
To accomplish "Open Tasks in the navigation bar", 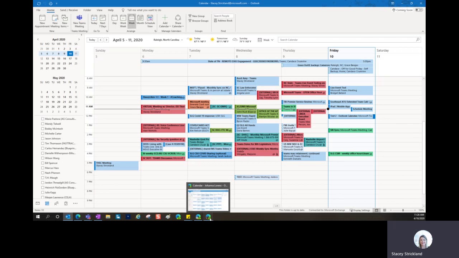I will (66, 204).
